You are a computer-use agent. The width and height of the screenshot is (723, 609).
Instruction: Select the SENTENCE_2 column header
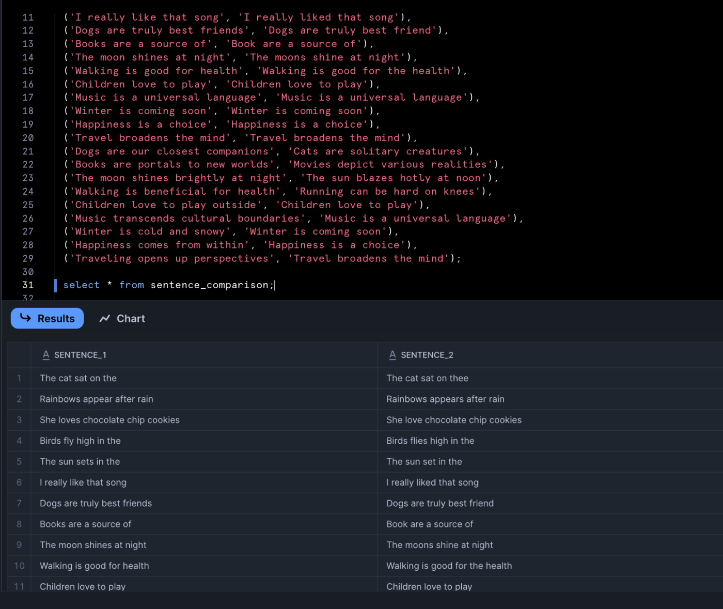[427, 355]
